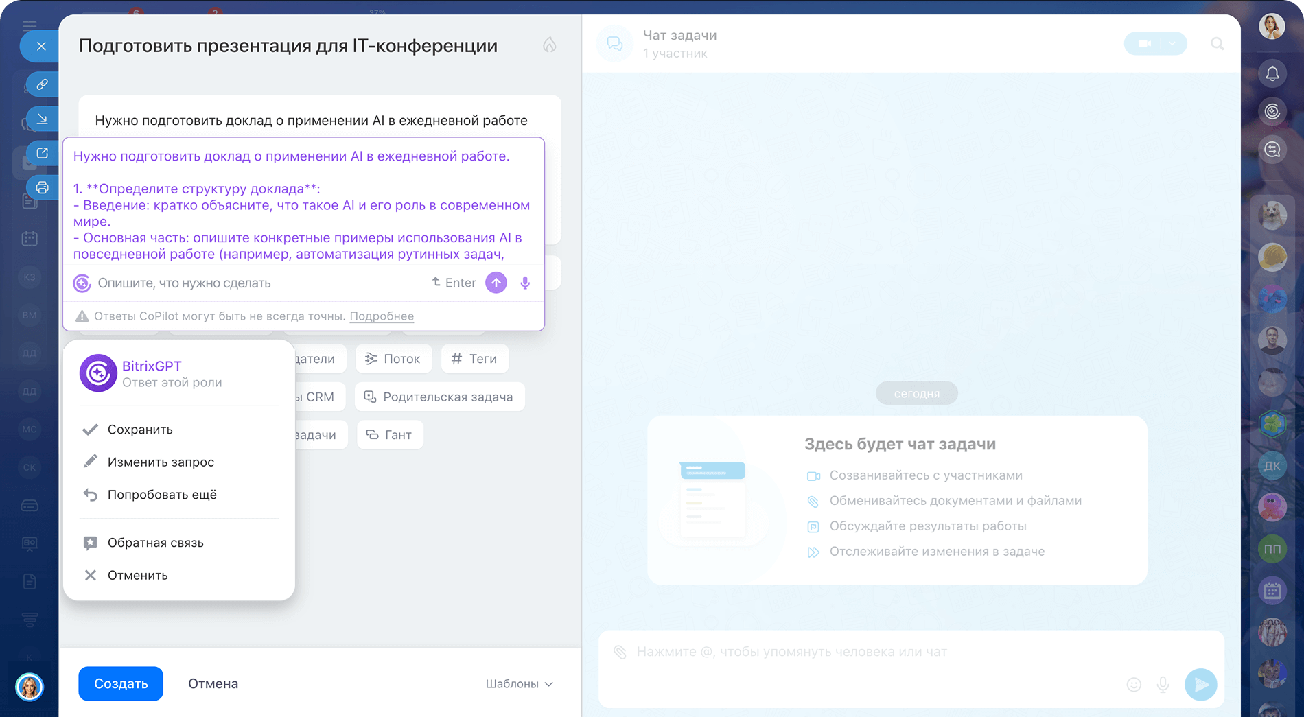Click the print icon on left panel

click(x=42, y=187)
